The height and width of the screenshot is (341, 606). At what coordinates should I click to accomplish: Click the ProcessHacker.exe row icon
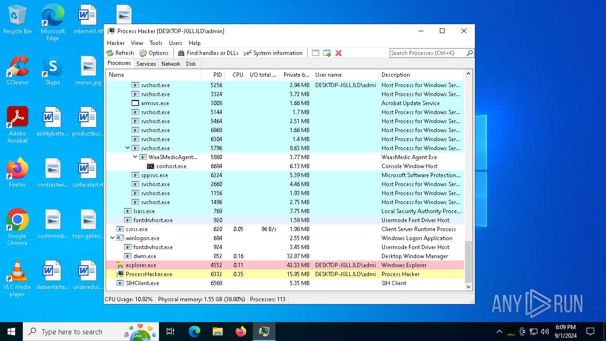(120, 274)
